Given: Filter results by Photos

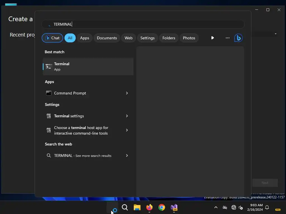Looking at the screenshot, I should tap(189, 38).
